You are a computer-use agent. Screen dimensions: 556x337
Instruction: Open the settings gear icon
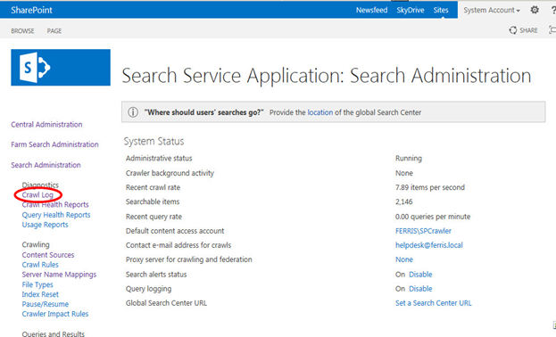point(535,10)
